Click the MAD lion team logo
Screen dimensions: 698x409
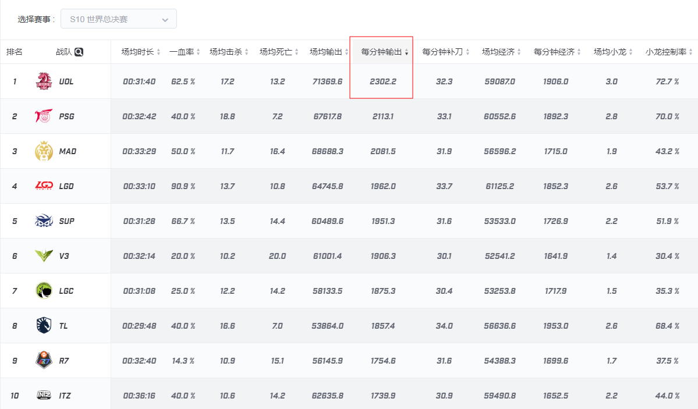(44, 151)
